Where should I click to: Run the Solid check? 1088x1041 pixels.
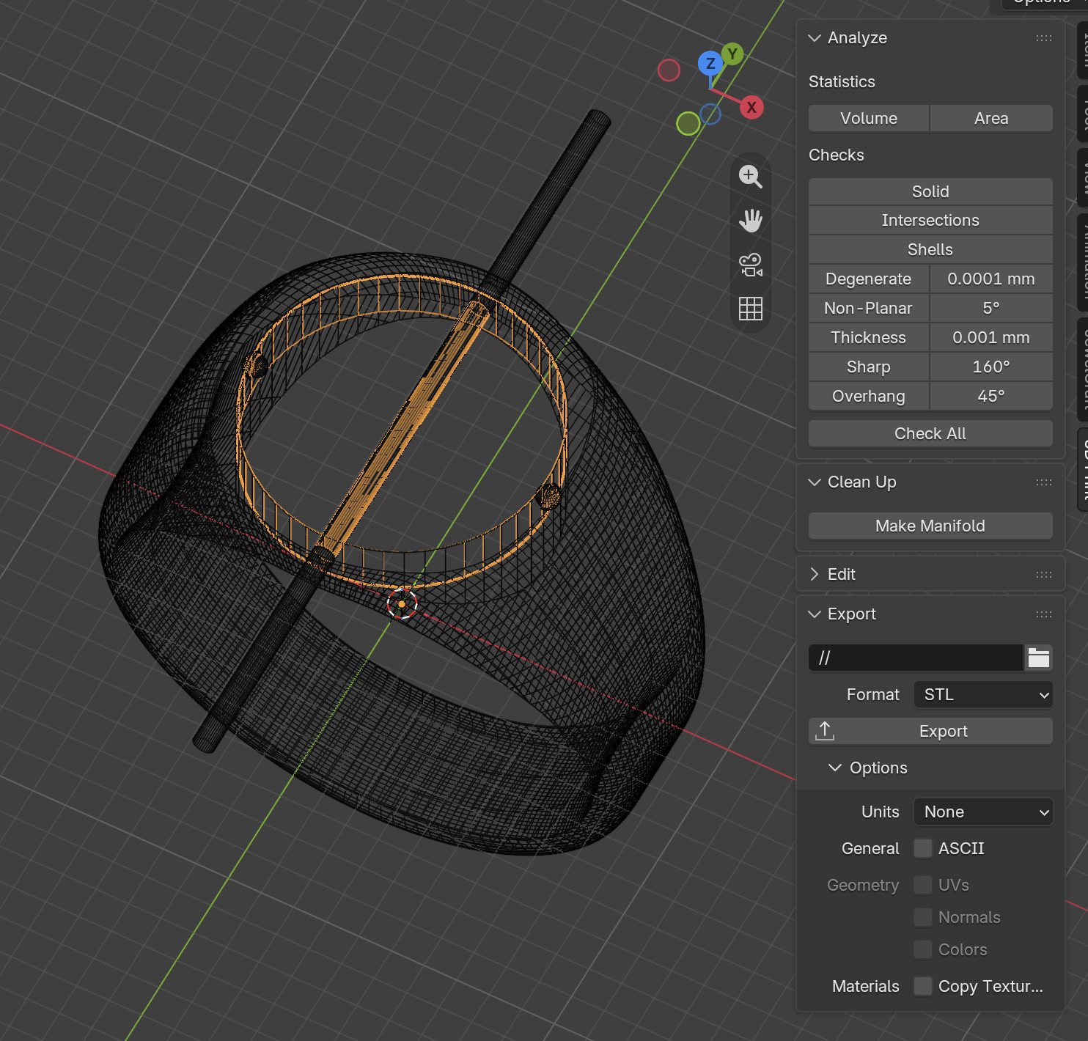[930, 191]
